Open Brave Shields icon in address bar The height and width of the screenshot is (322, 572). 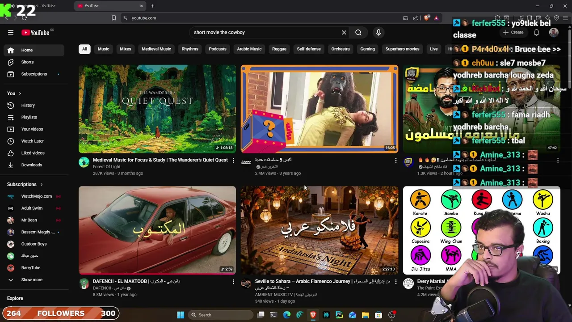coord(427,18)
